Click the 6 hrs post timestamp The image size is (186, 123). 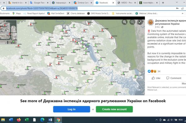tap(157, 27)
